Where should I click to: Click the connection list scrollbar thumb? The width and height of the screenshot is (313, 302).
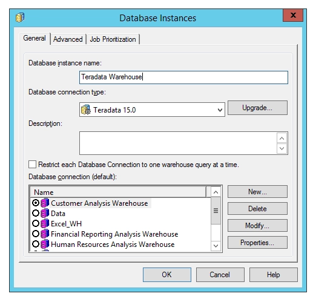[216, 211]
